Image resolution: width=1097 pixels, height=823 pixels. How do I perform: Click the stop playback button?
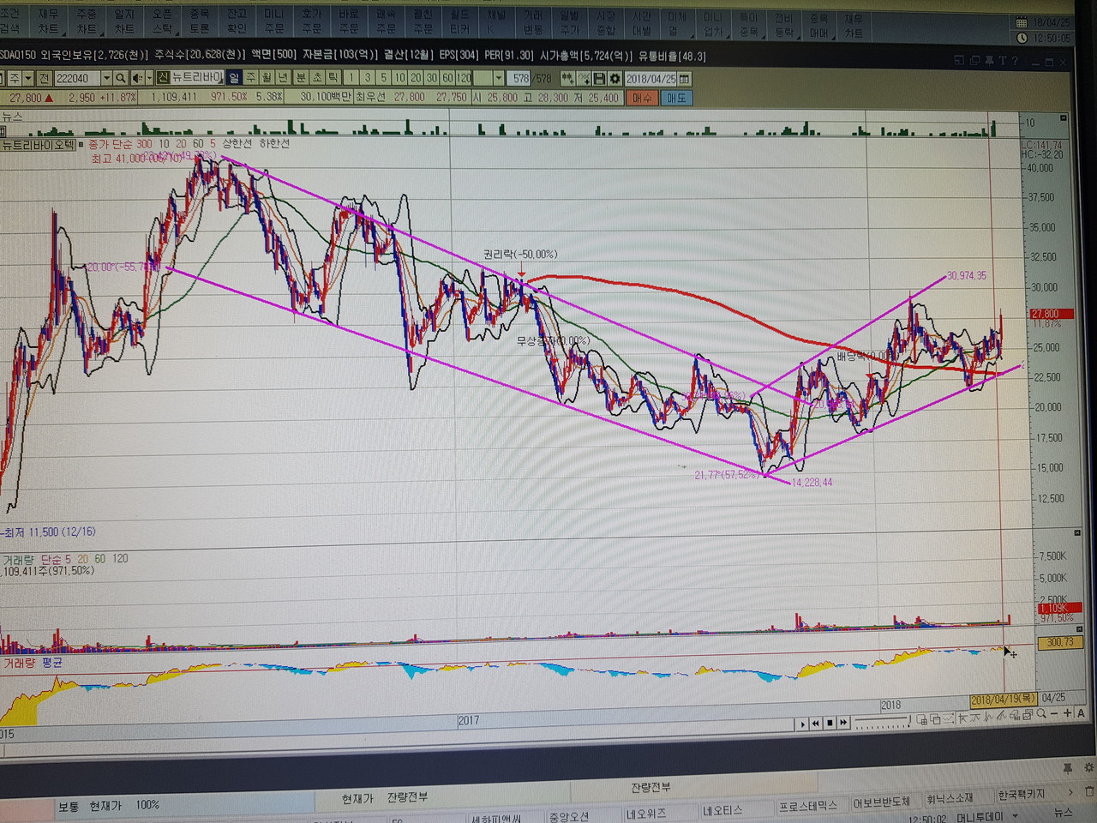coord(830,723)
